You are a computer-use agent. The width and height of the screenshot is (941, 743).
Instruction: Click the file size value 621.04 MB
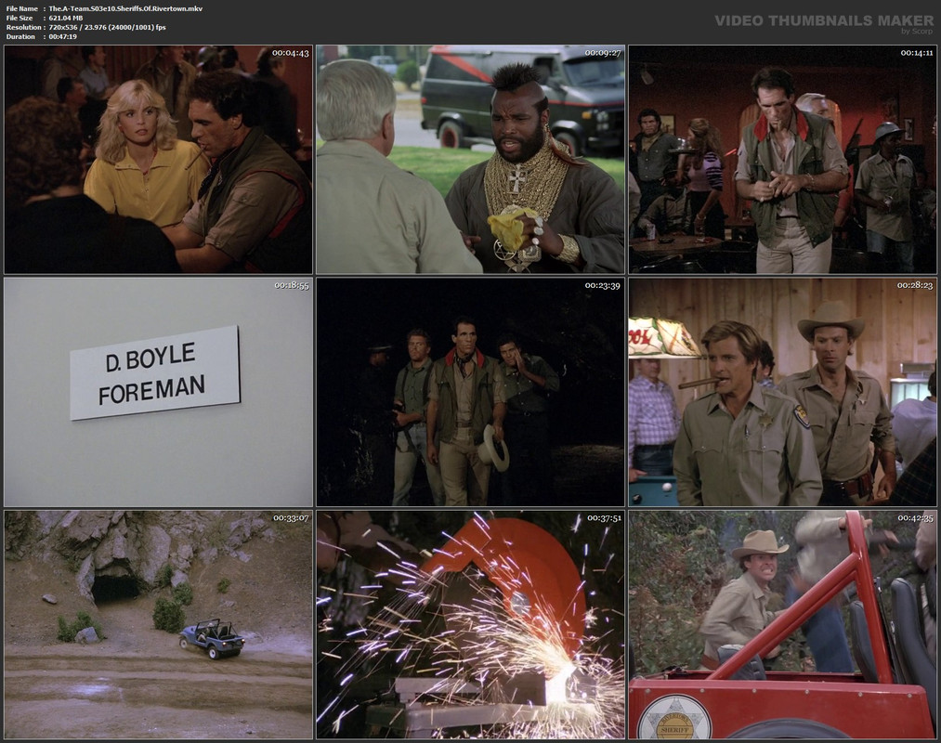point(66,18)
